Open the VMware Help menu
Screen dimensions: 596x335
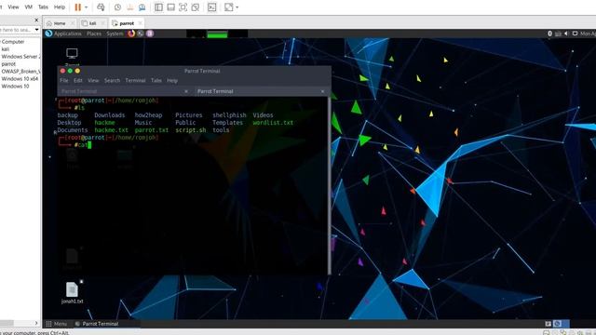coord(60,7)
